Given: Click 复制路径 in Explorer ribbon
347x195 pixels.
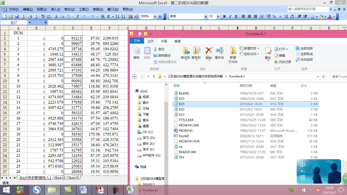Looking at the screenshot, I should pos(162,55).
